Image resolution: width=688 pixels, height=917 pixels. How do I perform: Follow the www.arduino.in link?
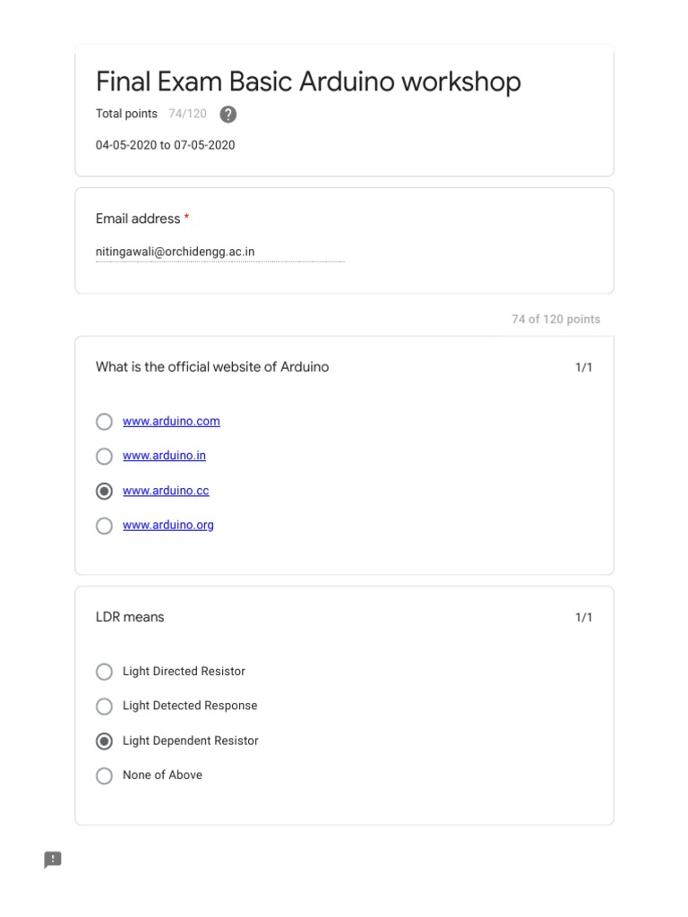(x=164, y=455)
